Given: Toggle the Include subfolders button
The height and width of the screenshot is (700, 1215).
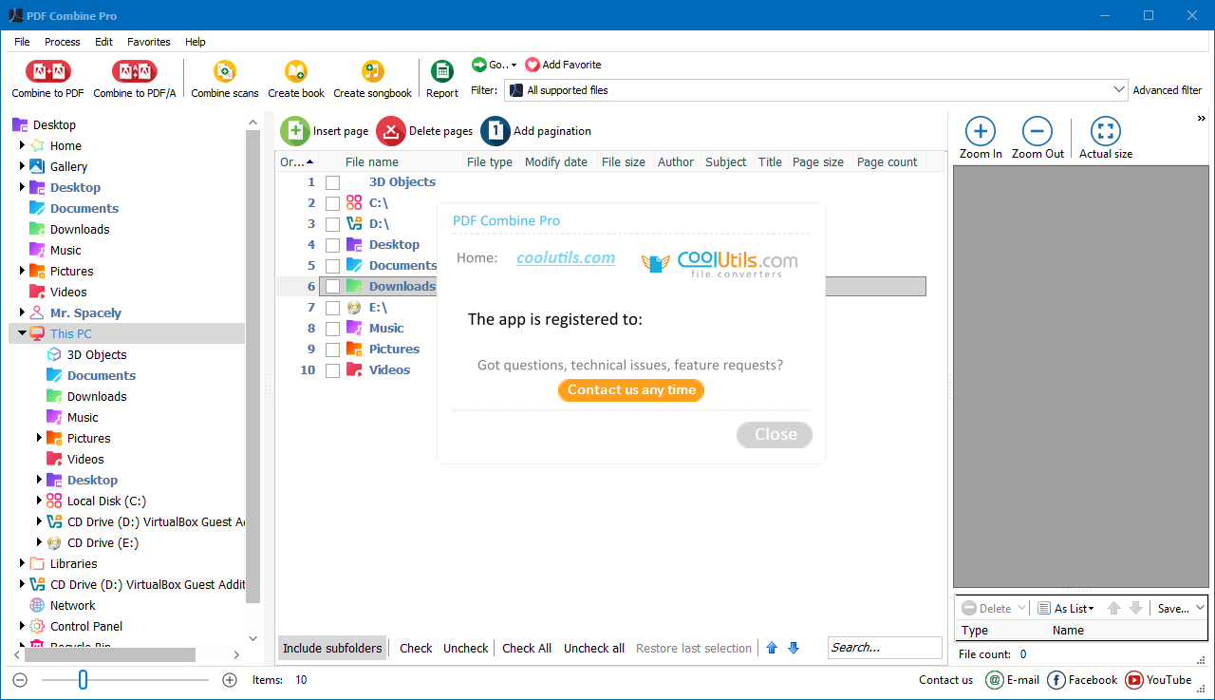Looking at the screenshot, I should point(332,648).
